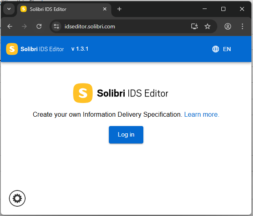Viewport: 253px width, 216px height.
Task: Click the globe language icon
Action: point(216,49)
